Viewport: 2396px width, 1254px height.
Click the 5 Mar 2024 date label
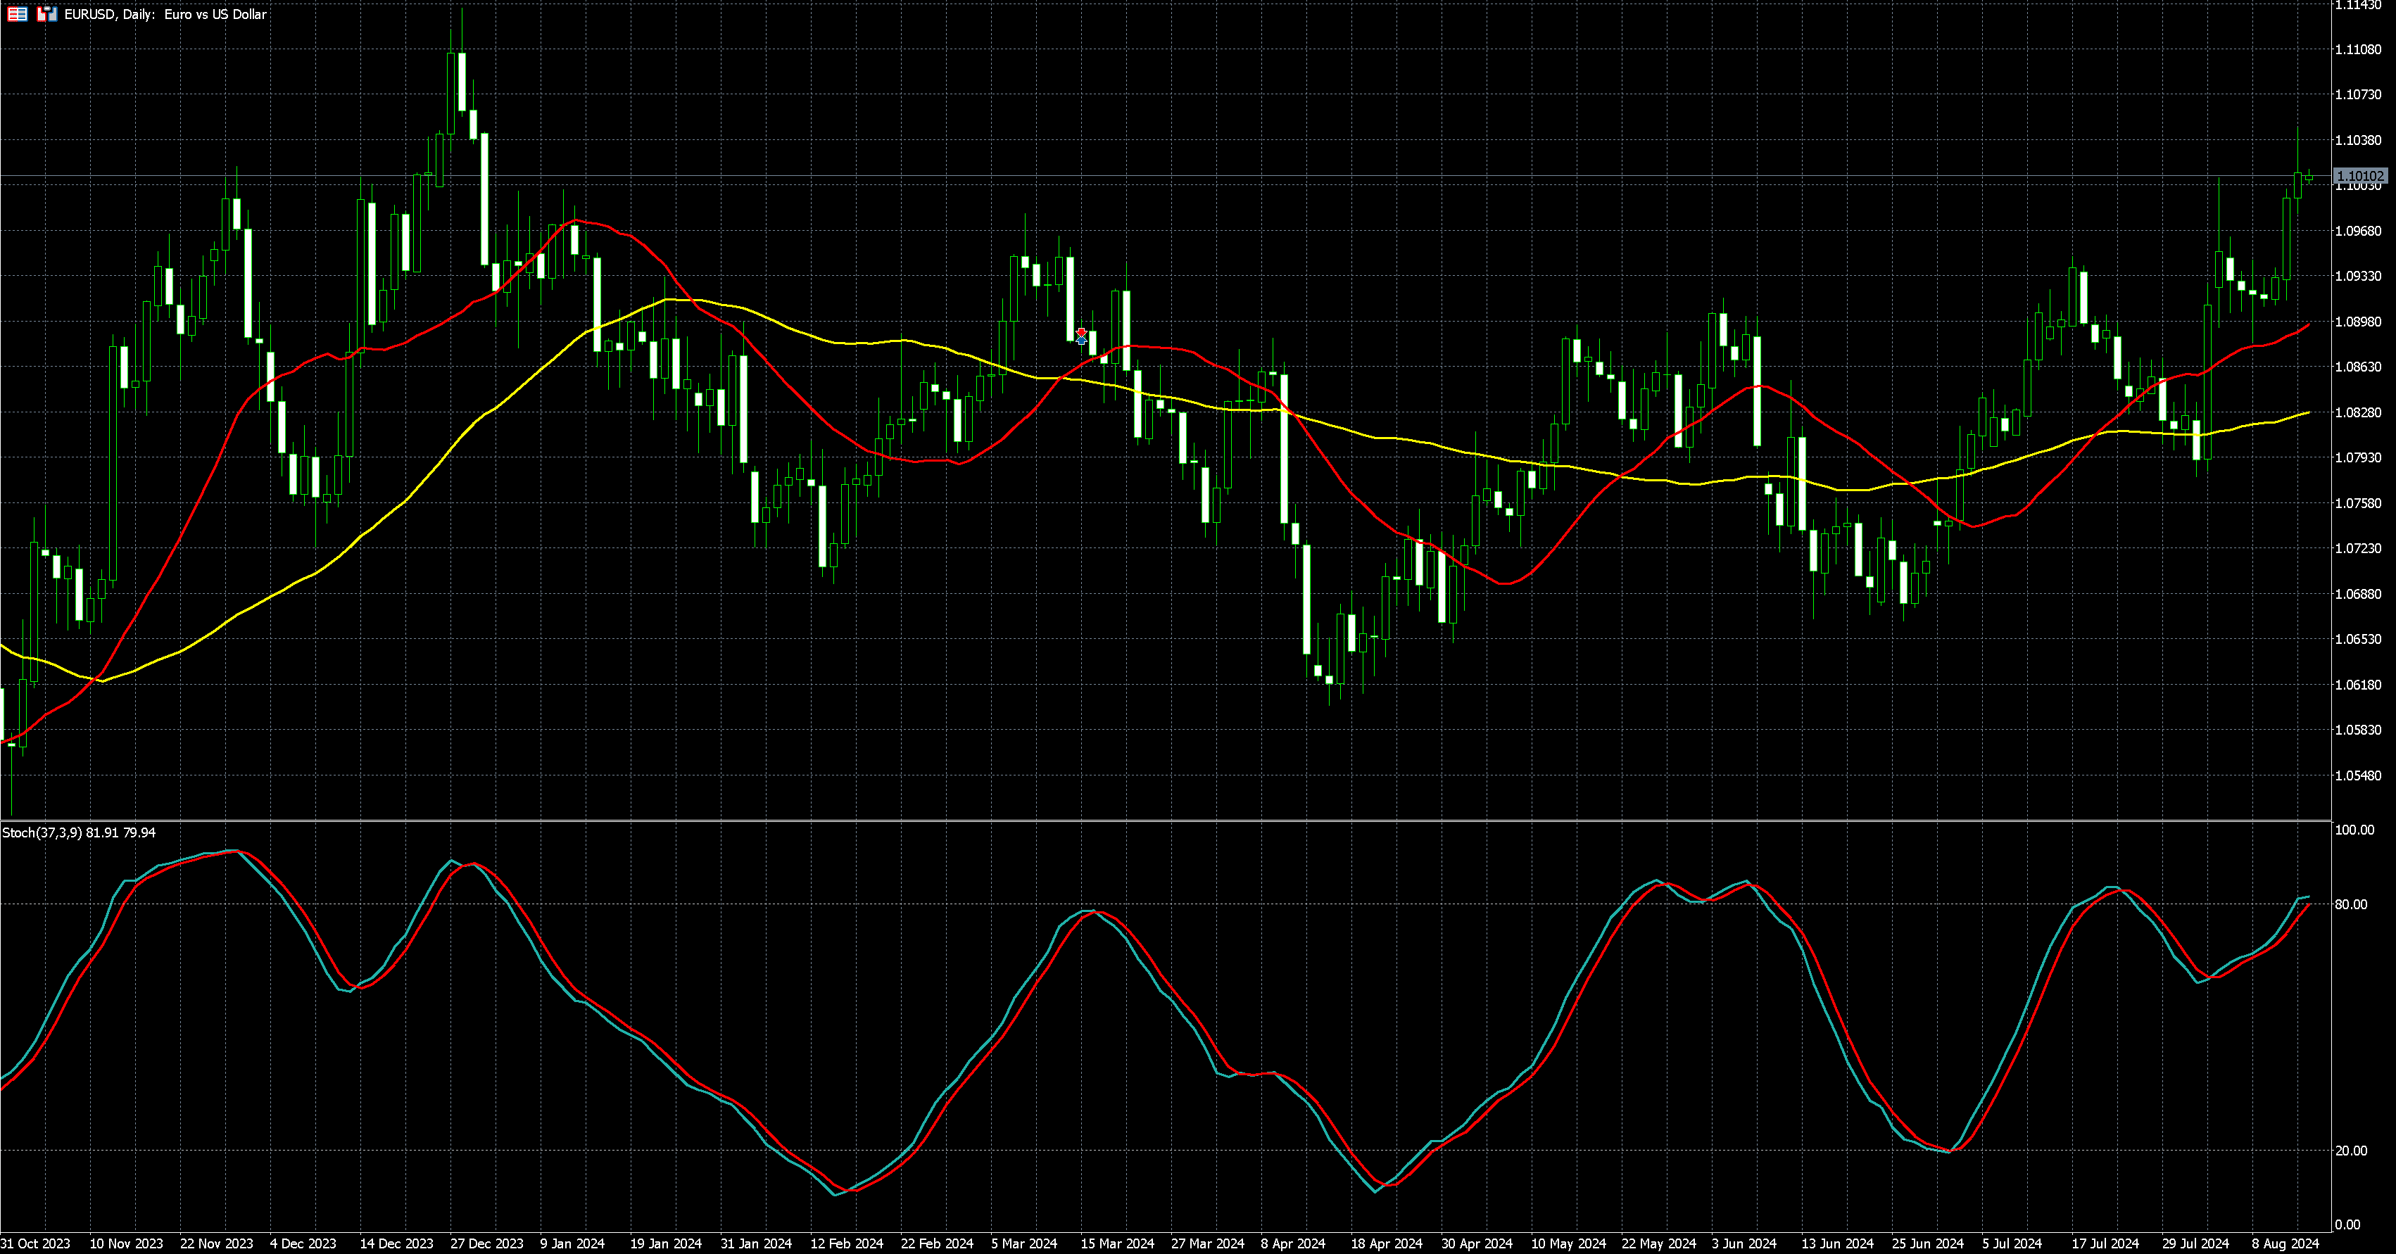point(1024,1243)
